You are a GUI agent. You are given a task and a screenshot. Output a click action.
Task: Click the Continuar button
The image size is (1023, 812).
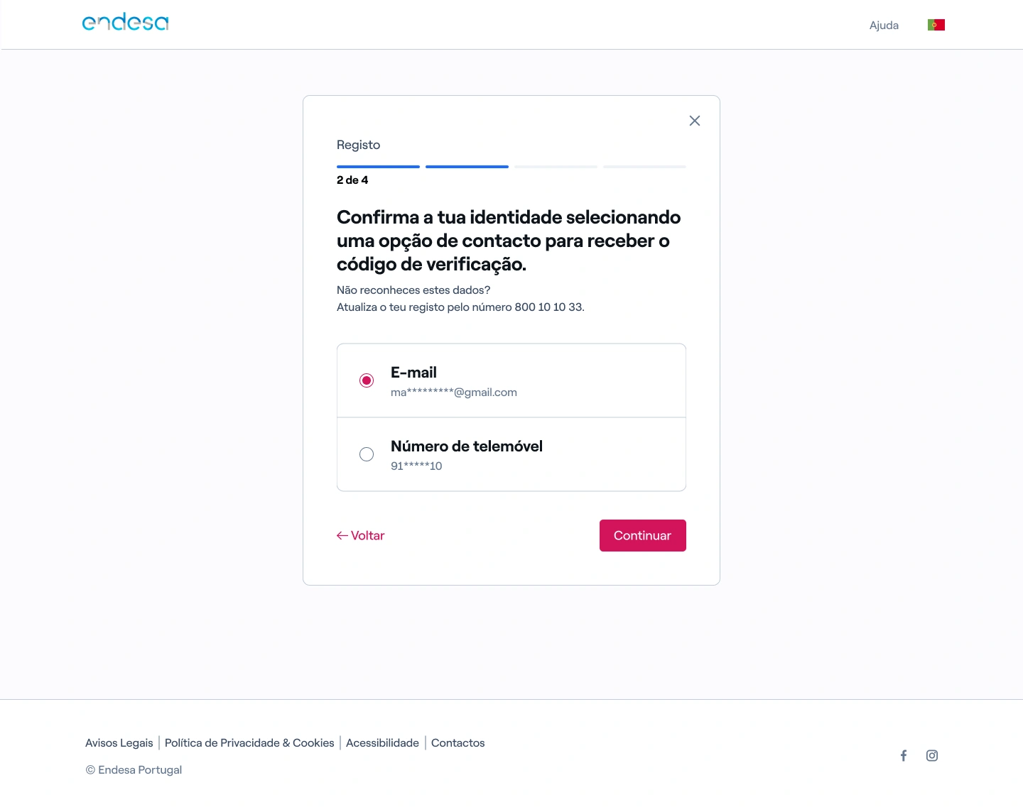point(642,536)
